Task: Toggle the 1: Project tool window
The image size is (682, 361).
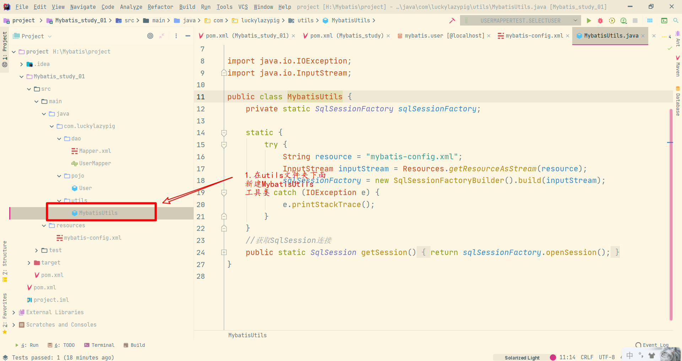Action: tap(5, 49)
